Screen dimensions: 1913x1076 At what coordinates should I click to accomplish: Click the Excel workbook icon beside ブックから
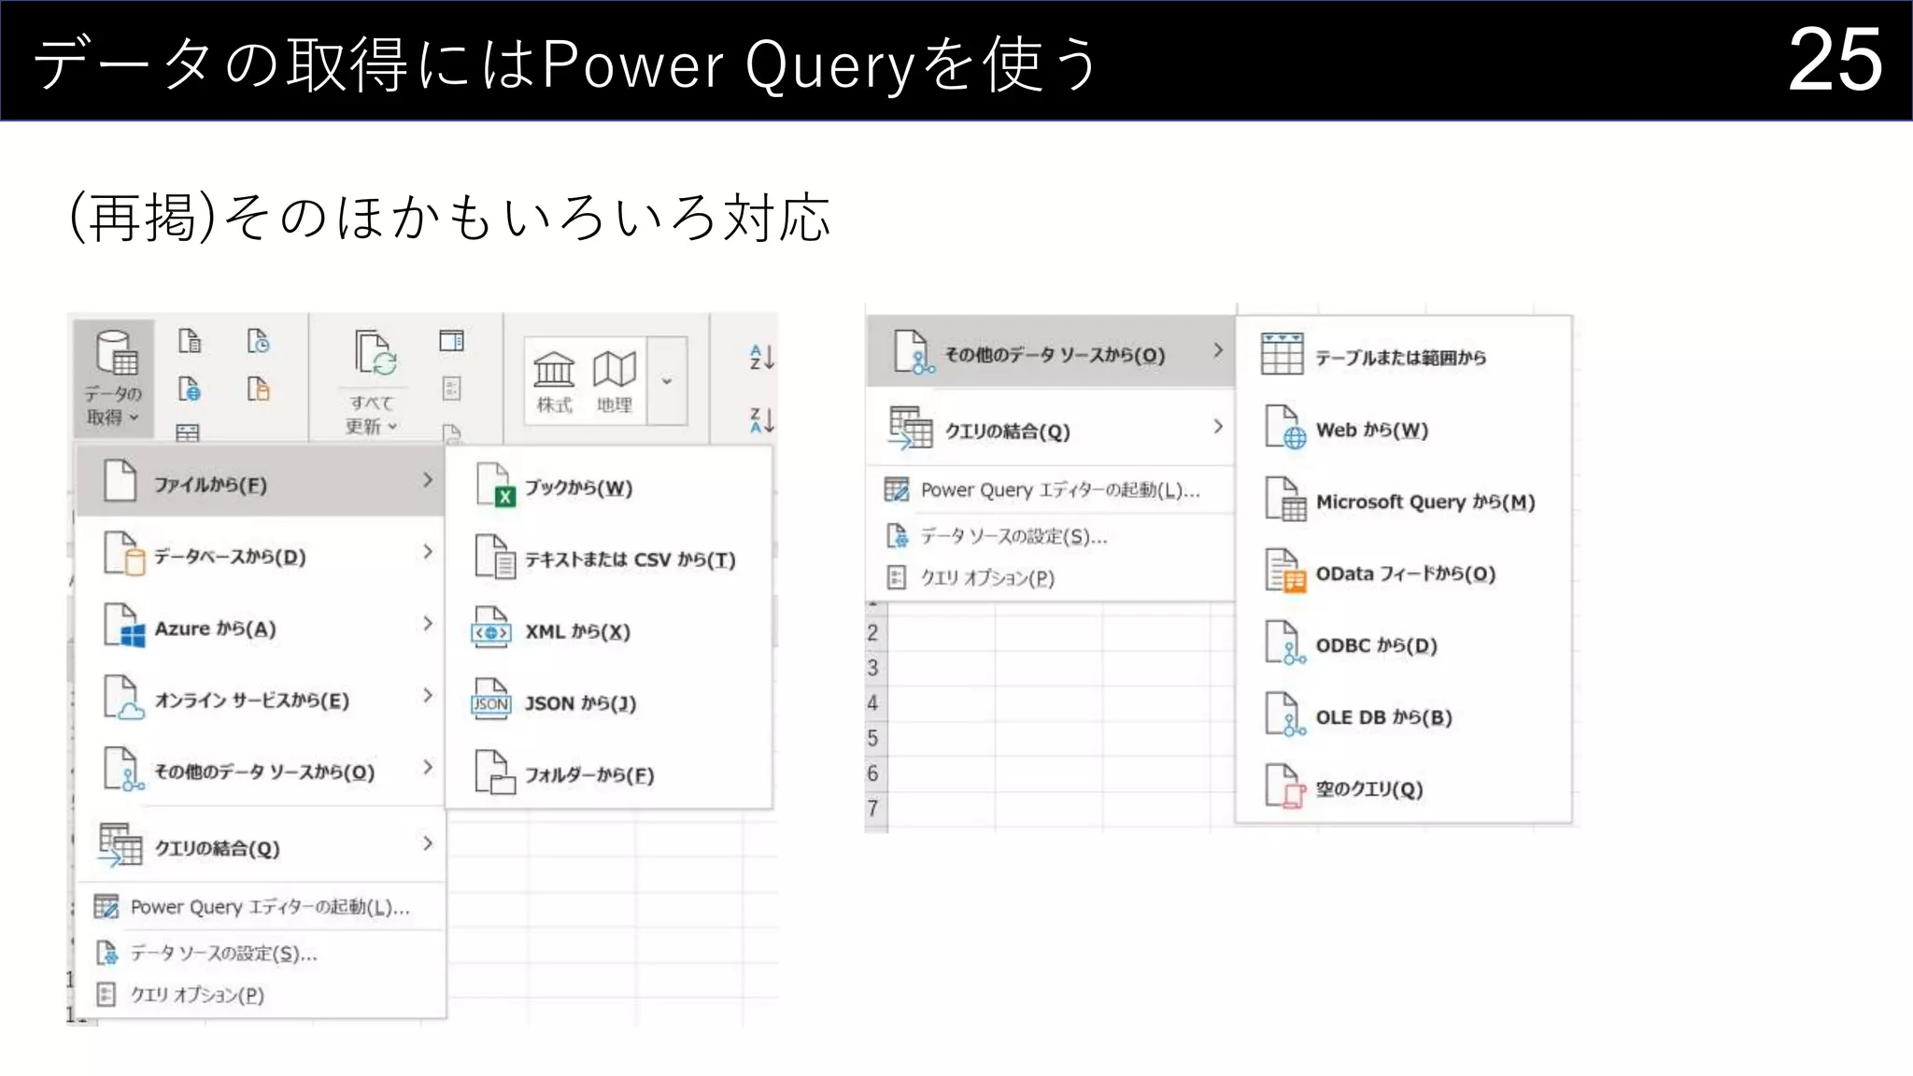click(494, 486)
